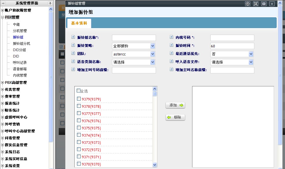285x169 pixels.
Task: Click help icon beside 呼入语音文件
Action: (x=171, y=62)
